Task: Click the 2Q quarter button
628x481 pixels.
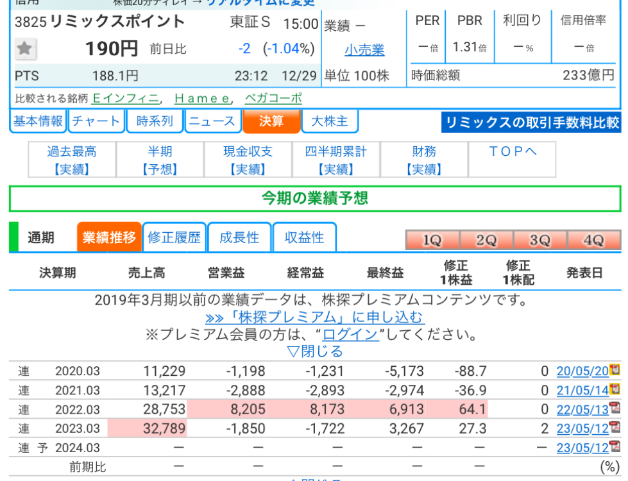Action: 486,240
